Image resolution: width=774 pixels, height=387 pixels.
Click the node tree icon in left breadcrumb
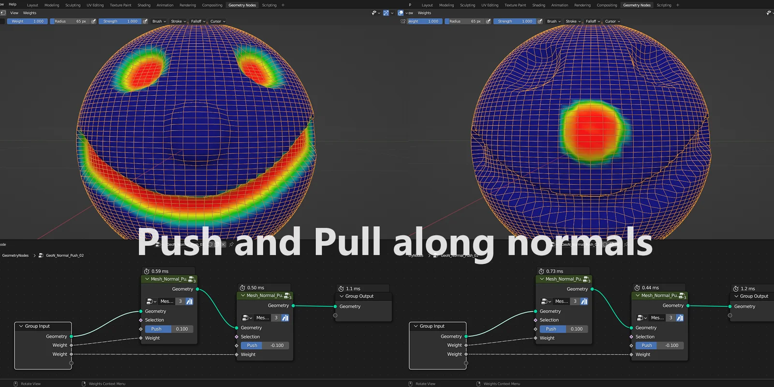click(x=41, y=255)
